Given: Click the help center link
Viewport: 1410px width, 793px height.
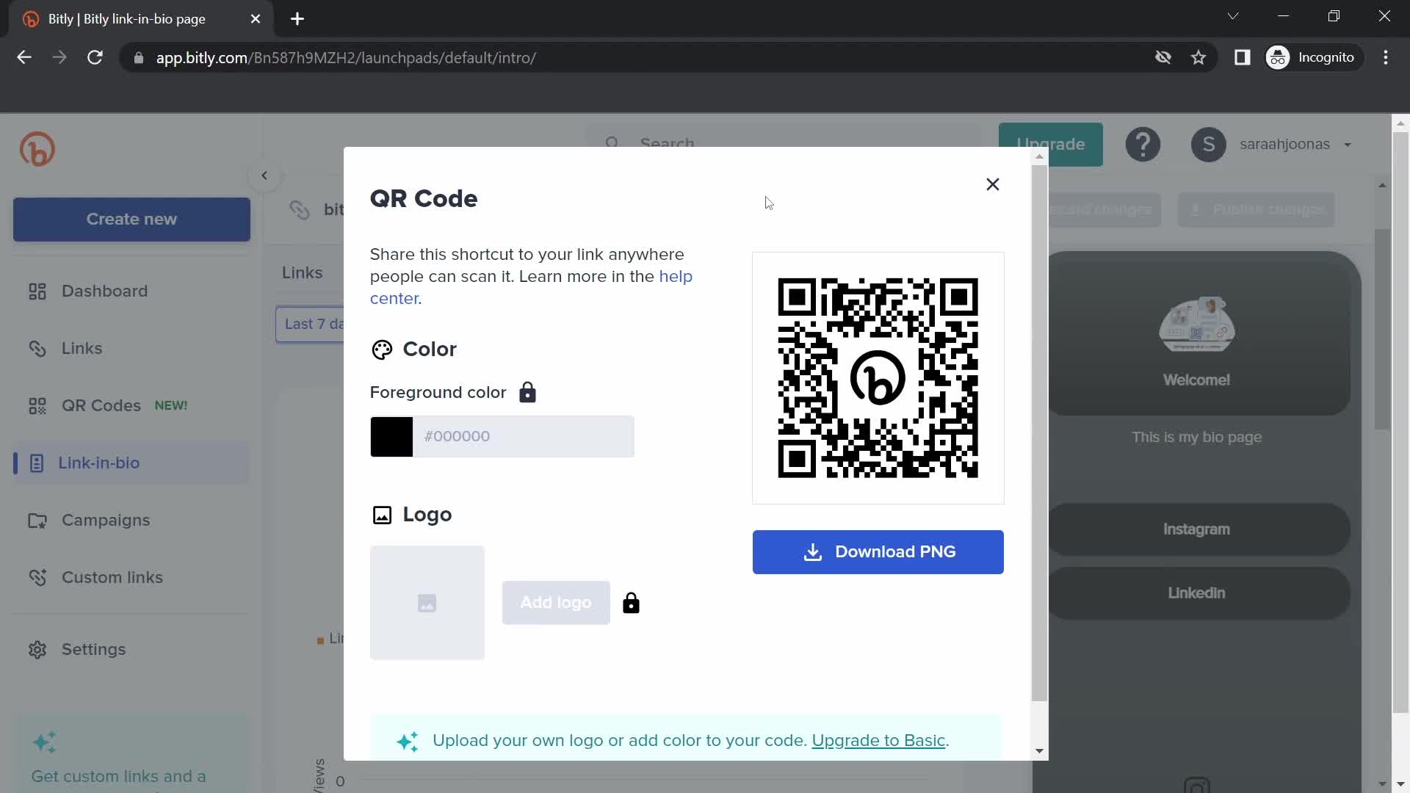Looking at the screenshot, I should [x=529, y=286].
